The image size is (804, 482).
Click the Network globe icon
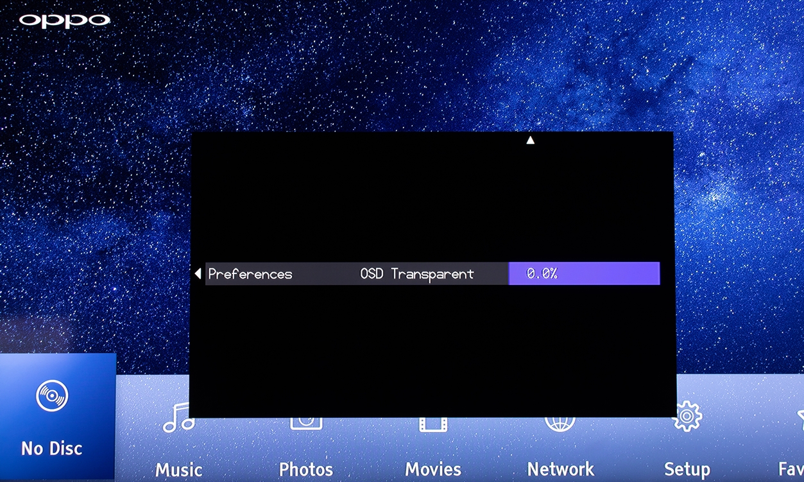560,424
